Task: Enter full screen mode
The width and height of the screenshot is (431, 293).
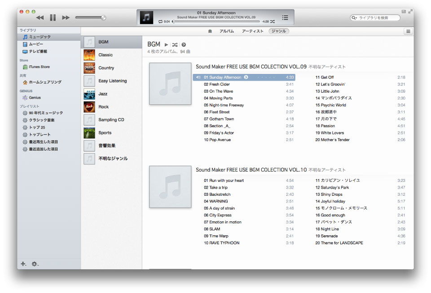Action: [x=410, y=12]
